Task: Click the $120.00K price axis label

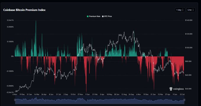Action: point(189,34)
